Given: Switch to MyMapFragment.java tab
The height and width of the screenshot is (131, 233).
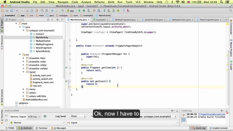Looking at the screenshot, I should [x=125, y=20].
